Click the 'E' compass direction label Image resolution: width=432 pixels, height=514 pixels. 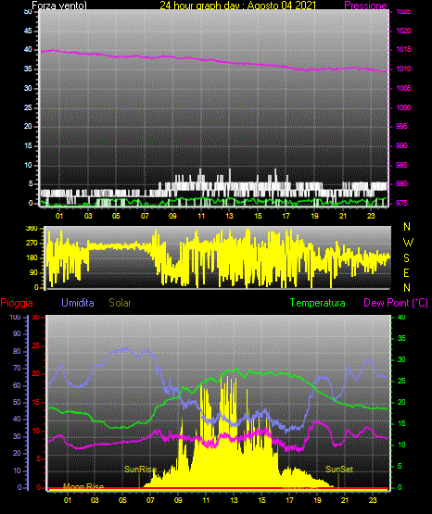406,272
